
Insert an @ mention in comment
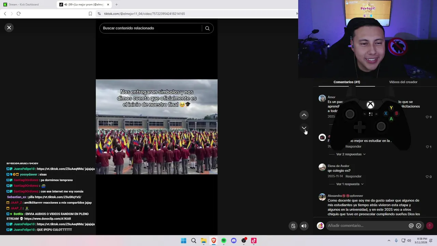411,225
